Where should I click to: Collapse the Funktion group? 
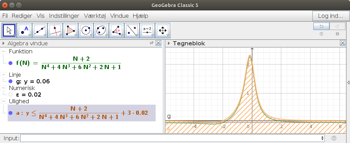point(3,52)
